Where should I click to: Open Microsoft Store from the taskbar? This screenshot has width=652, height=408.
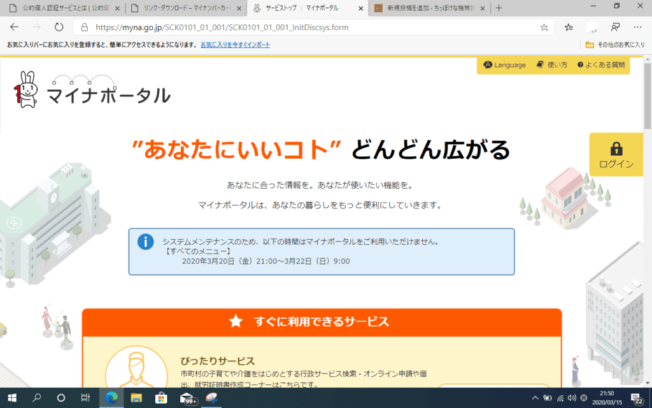pos(161,398)
